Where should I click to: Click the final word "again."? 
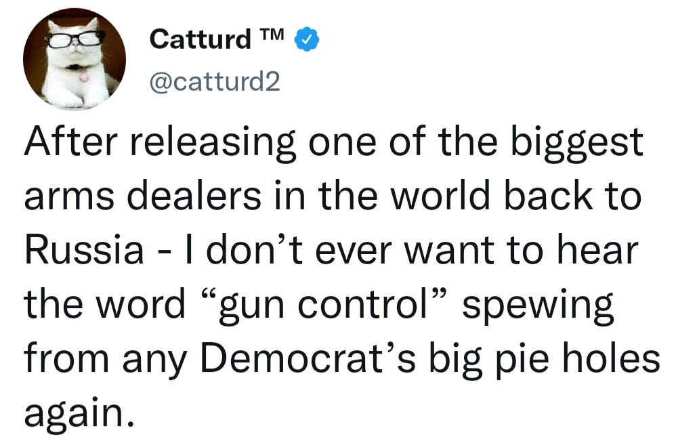point(75,411)
